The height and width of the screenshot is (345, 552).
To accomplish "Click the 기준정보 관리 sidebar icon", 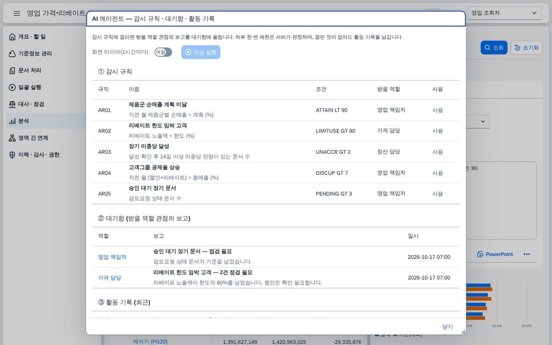I will [x=12, y=54].
